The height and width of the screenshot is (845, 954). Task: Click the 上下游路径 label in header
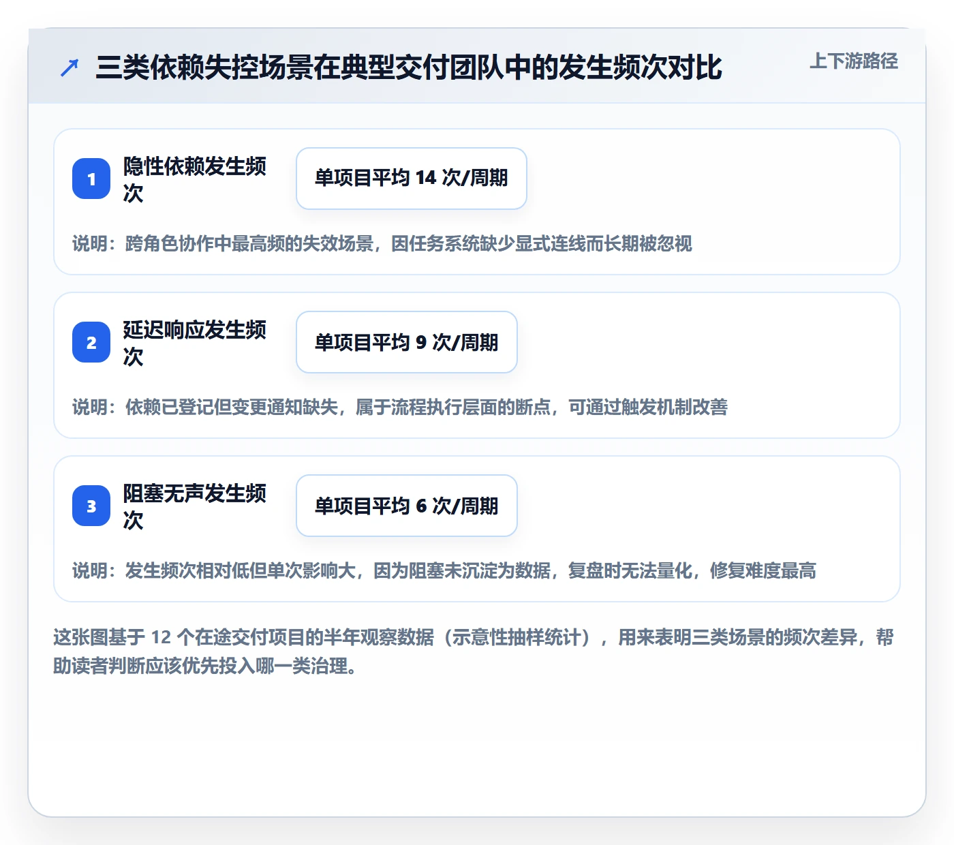pos(854,61)
